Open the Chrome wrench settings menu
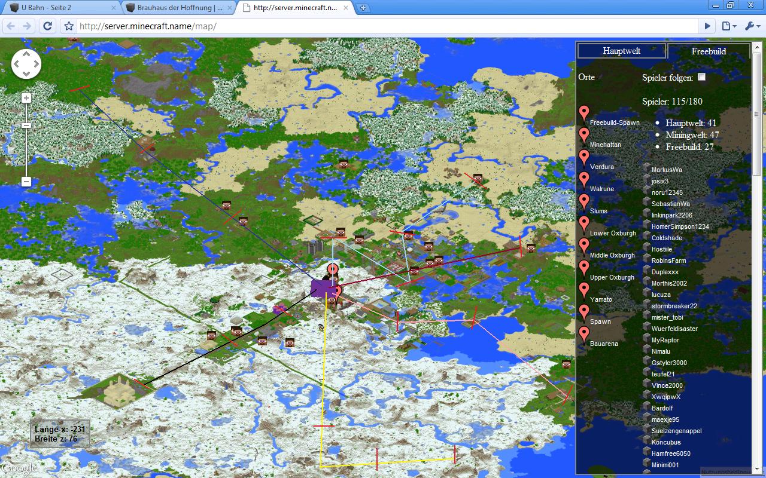766x478 pixels. [752, 26]
